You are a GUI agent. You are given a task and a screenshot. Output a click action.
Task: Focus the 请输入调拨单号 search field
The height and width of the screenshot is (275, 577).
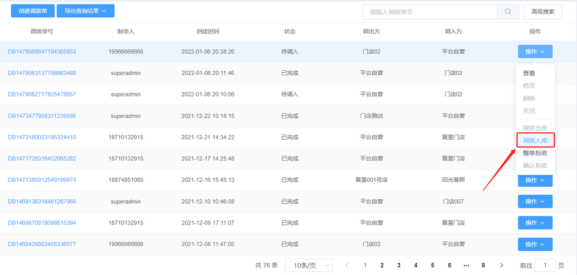click(430, 12)
